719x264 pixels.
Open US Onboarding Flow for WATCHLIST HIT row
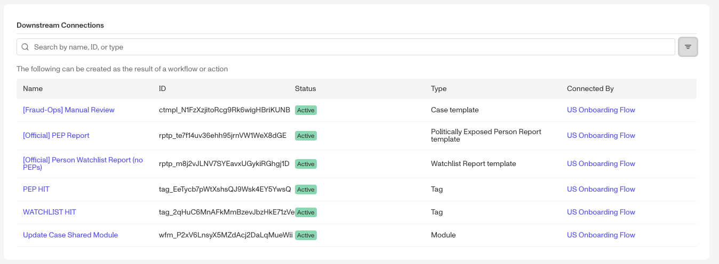[x=601, y=212]
